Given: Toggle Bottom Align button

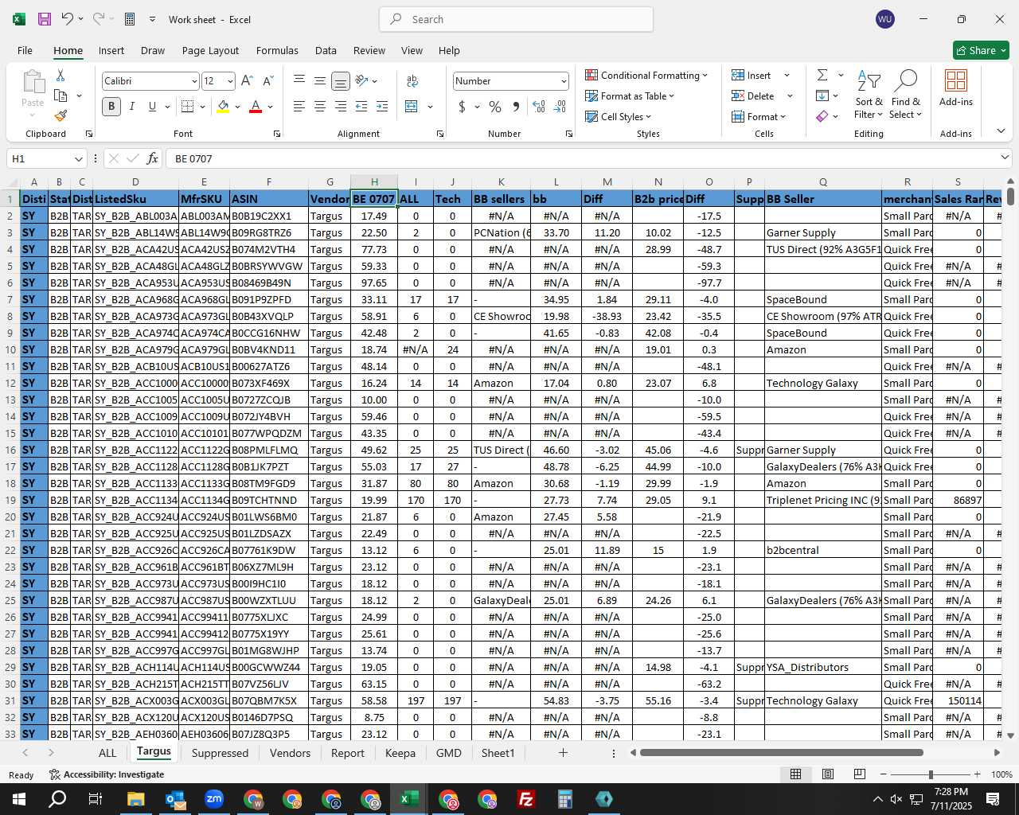Looking at the screenshot, I should (x=341, y=81).
